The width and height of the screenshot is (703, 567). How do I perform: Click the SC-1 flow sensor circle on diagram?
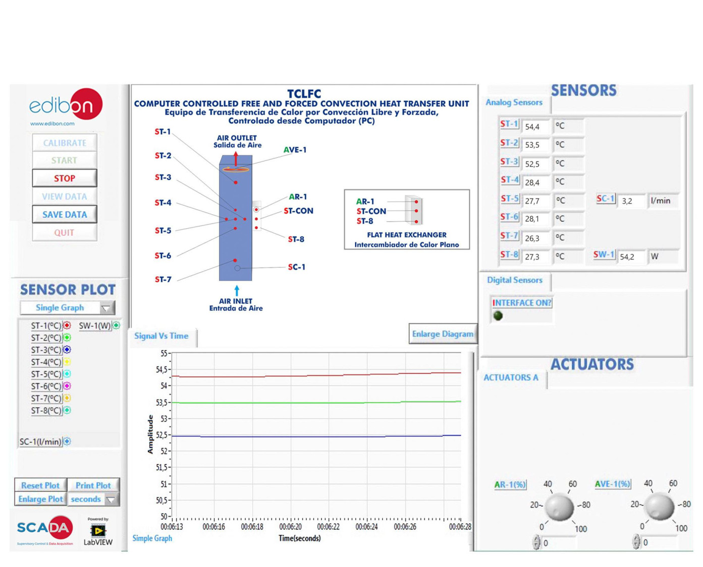tap(237, 268)
